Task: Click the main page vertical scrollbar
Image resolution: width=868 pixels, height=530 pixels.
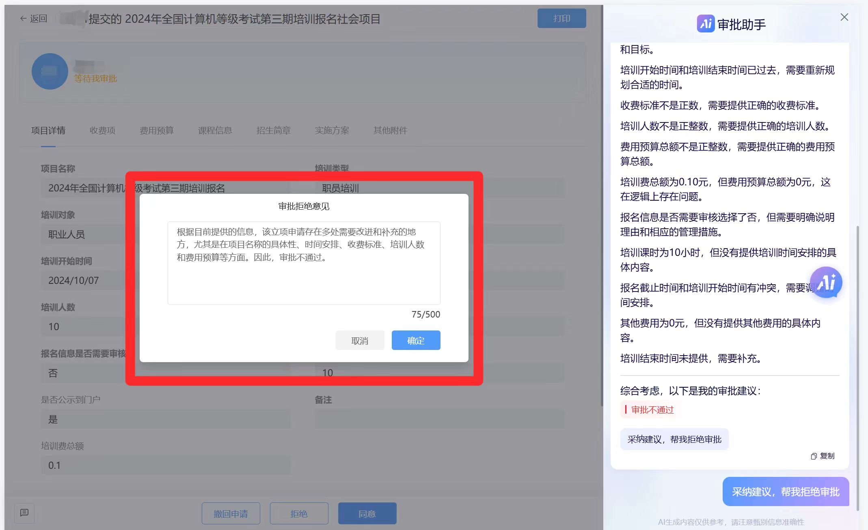Action: tap(602, 206)
